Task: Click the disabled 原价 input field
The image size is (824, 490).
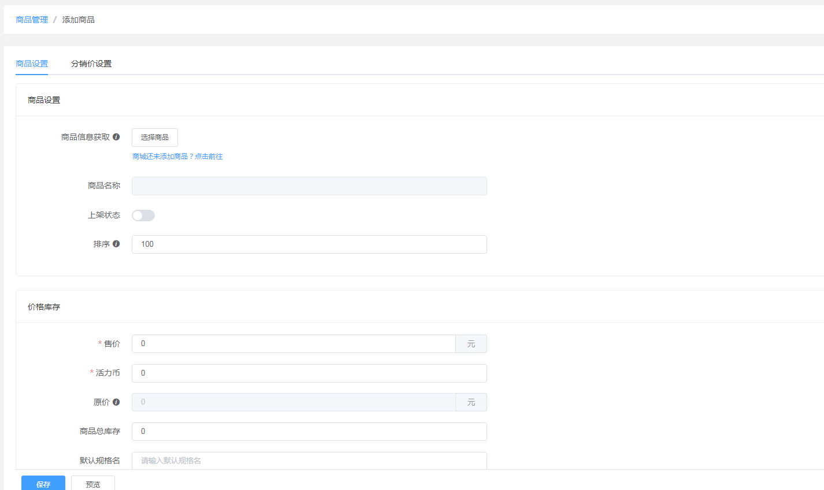Action: coord(294,402)
